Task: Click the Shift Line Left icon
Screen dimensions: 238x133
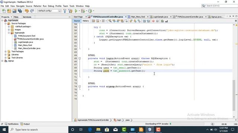Action: 144,21
